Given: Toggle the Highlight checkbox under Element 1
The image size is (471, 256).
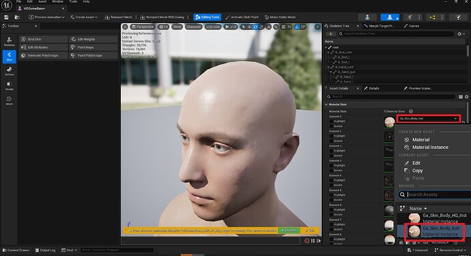Looking at the screenshot, I should pyautogui.click(x=331, y=136).
